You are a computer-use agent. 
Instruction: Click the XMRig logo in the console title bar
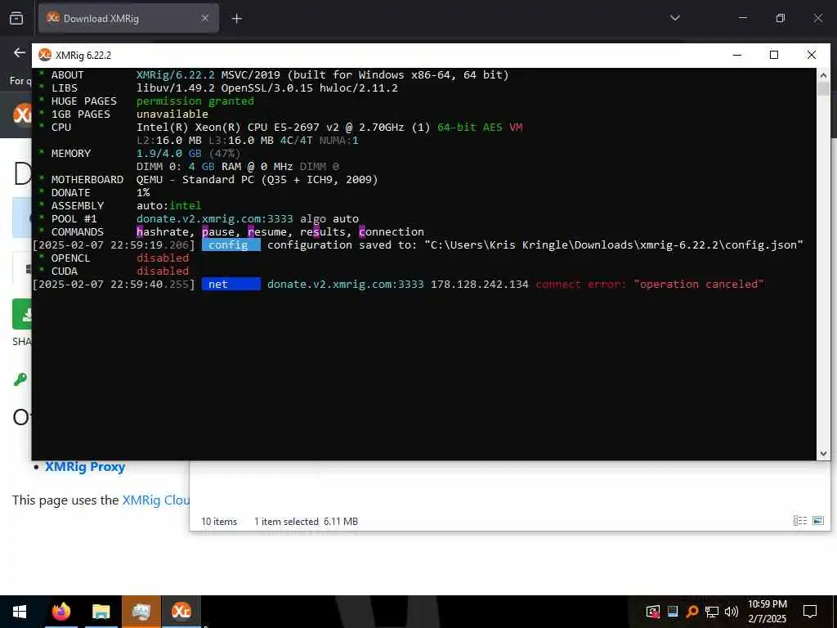[x=45, y=55]
